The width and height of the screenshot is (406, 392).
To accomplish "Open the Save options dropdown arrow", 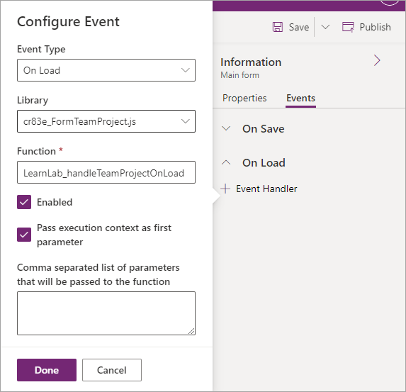I will click(325, 27).
